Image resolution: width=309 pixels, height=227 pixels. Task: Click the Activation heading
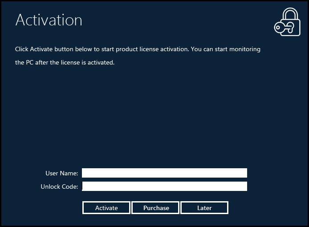(49, 20)
